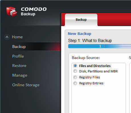Select Backup in the sidebar
Image resolution: width=131 pixels, height=113 pixels.
[19, 47]
